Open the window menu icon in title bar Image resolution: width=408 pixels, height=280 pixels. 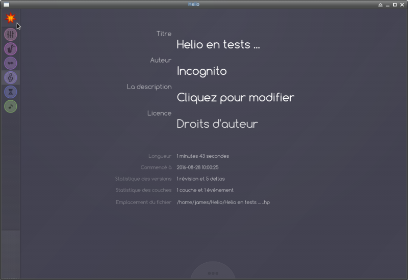click(x=7, y=5)
